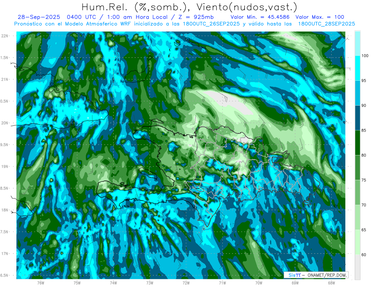The image size is (372, 287).
Task: Click the colorbar value label '60'
Action: tap(364, 255)
